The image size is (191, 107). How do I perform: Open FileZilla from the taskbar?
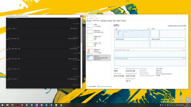[x=22, y=105]
